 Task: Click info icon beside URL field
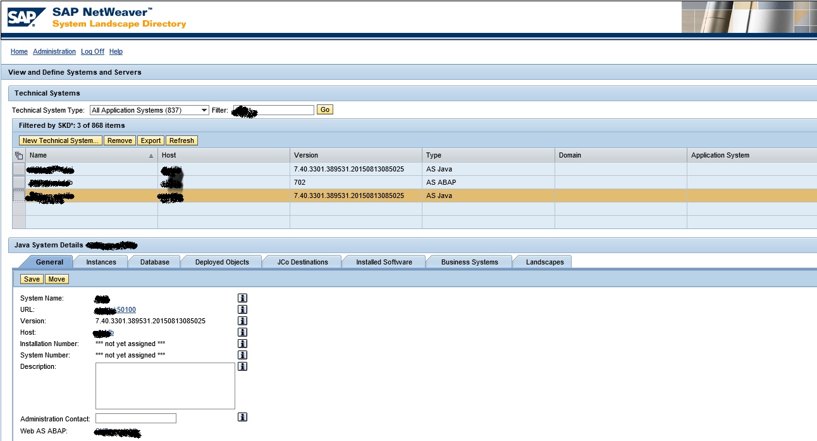pyautogui.click(x=242, y=309)
